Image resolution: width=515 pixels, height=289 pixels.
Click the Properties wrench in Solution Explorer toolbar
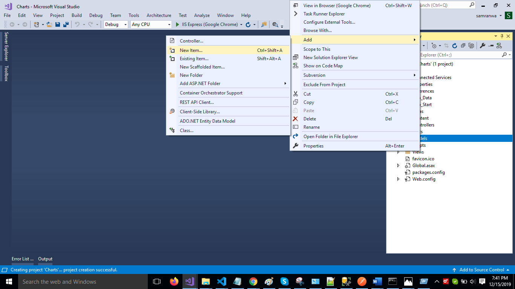pos(482,46)
